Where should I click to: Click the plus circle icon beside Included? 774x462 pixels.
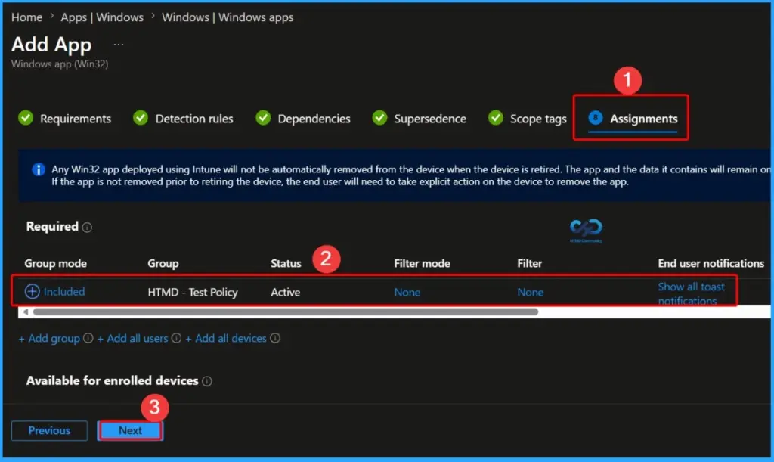[x=32, y=292]
